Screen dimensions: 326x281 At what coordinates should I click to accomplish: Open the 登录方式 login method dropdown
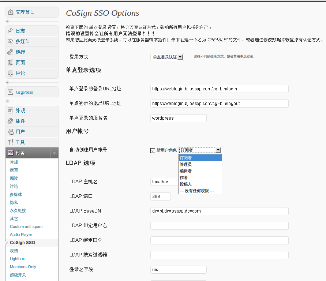tap(167, 57)
